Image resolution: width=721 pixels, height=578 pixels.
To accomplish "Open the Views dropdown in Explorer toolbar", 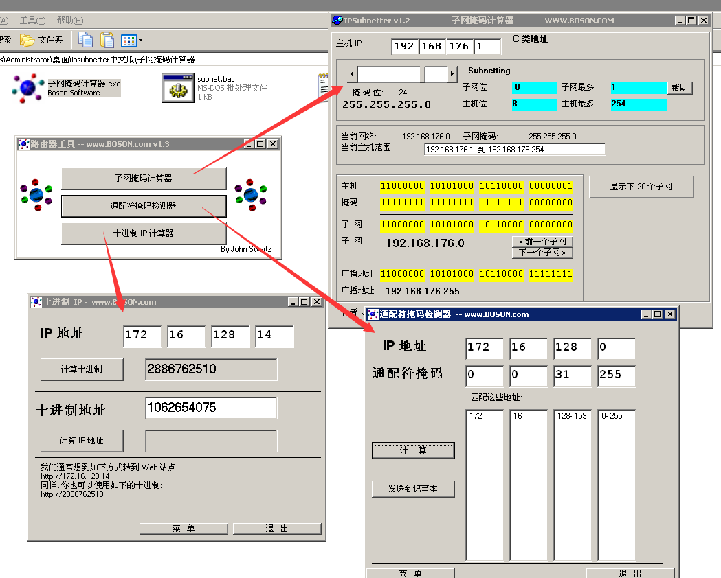I will 131,40.
